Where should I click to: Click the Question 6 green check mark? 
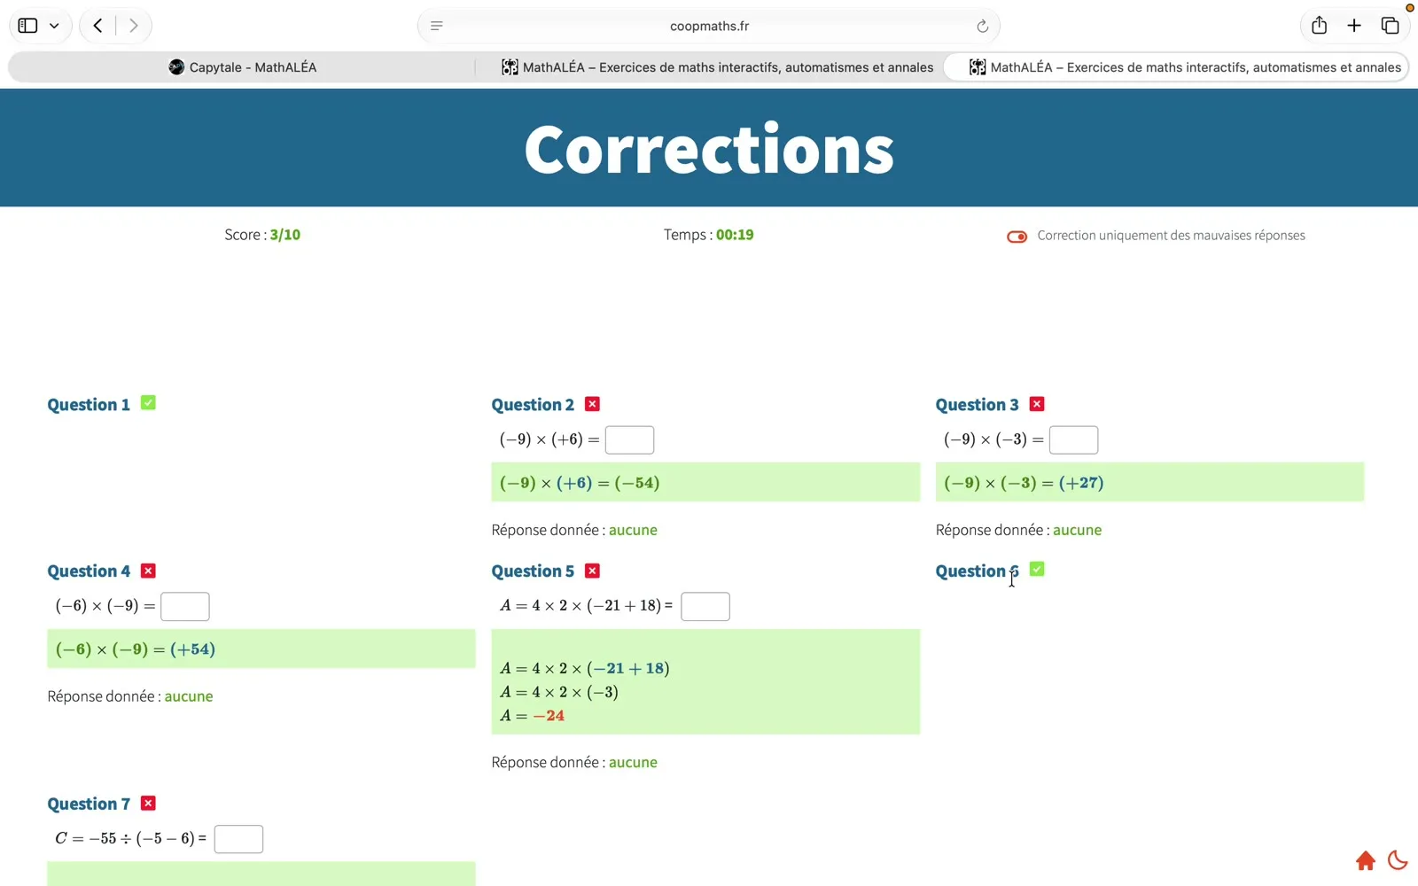[1037, 570]
